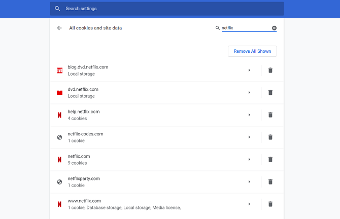Click the Netflix N favicon for netflix.com
340x219 pixels.
coord(59,160)
